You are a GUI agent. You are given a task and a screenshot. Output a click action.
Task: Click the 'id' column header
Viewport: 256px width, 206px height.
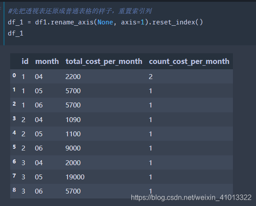point(25,61)
